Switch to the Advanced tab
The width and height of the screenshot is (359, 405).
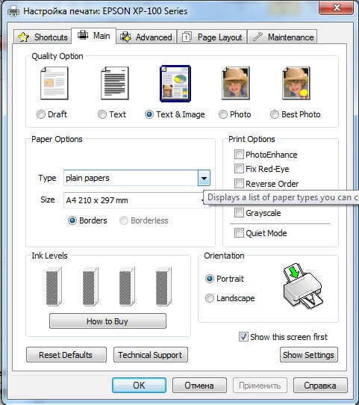(146, 37)
